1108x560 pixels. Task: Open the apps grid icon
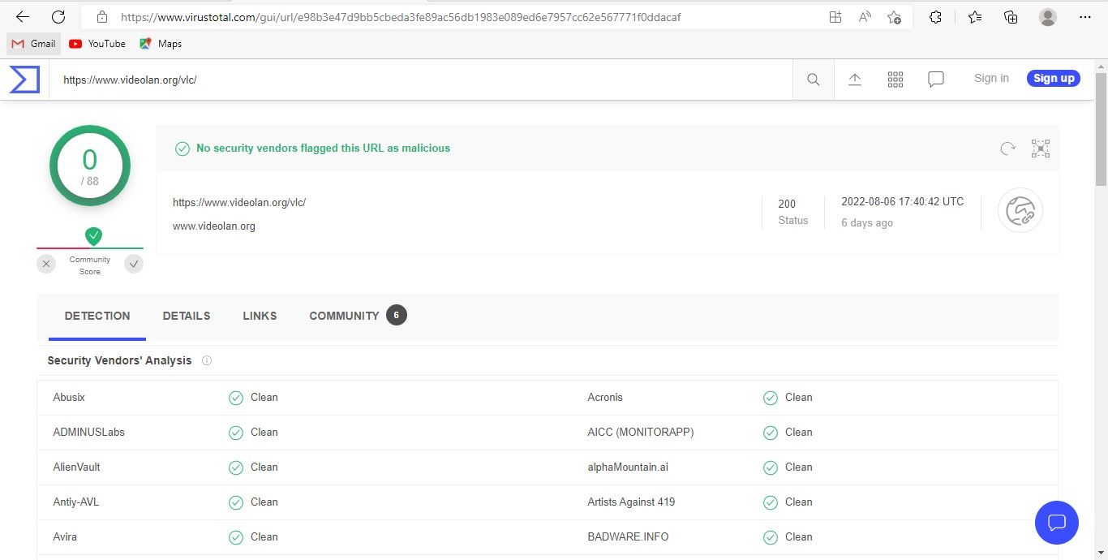pyautogui.click(x=895, y=80)
